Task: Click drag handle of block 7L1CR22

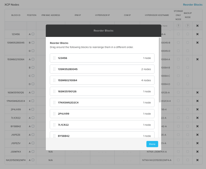Action: coord(54,125)
